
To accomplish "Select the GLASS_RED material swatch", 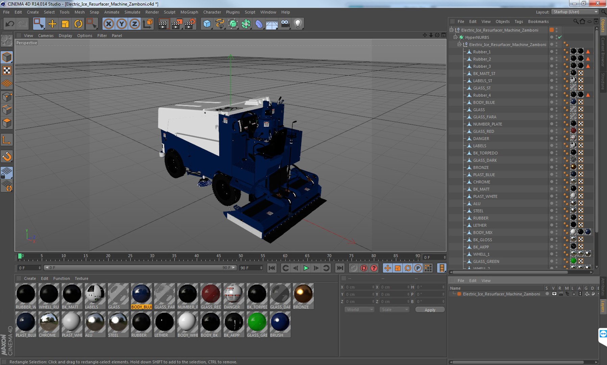I will pos(211,296).
